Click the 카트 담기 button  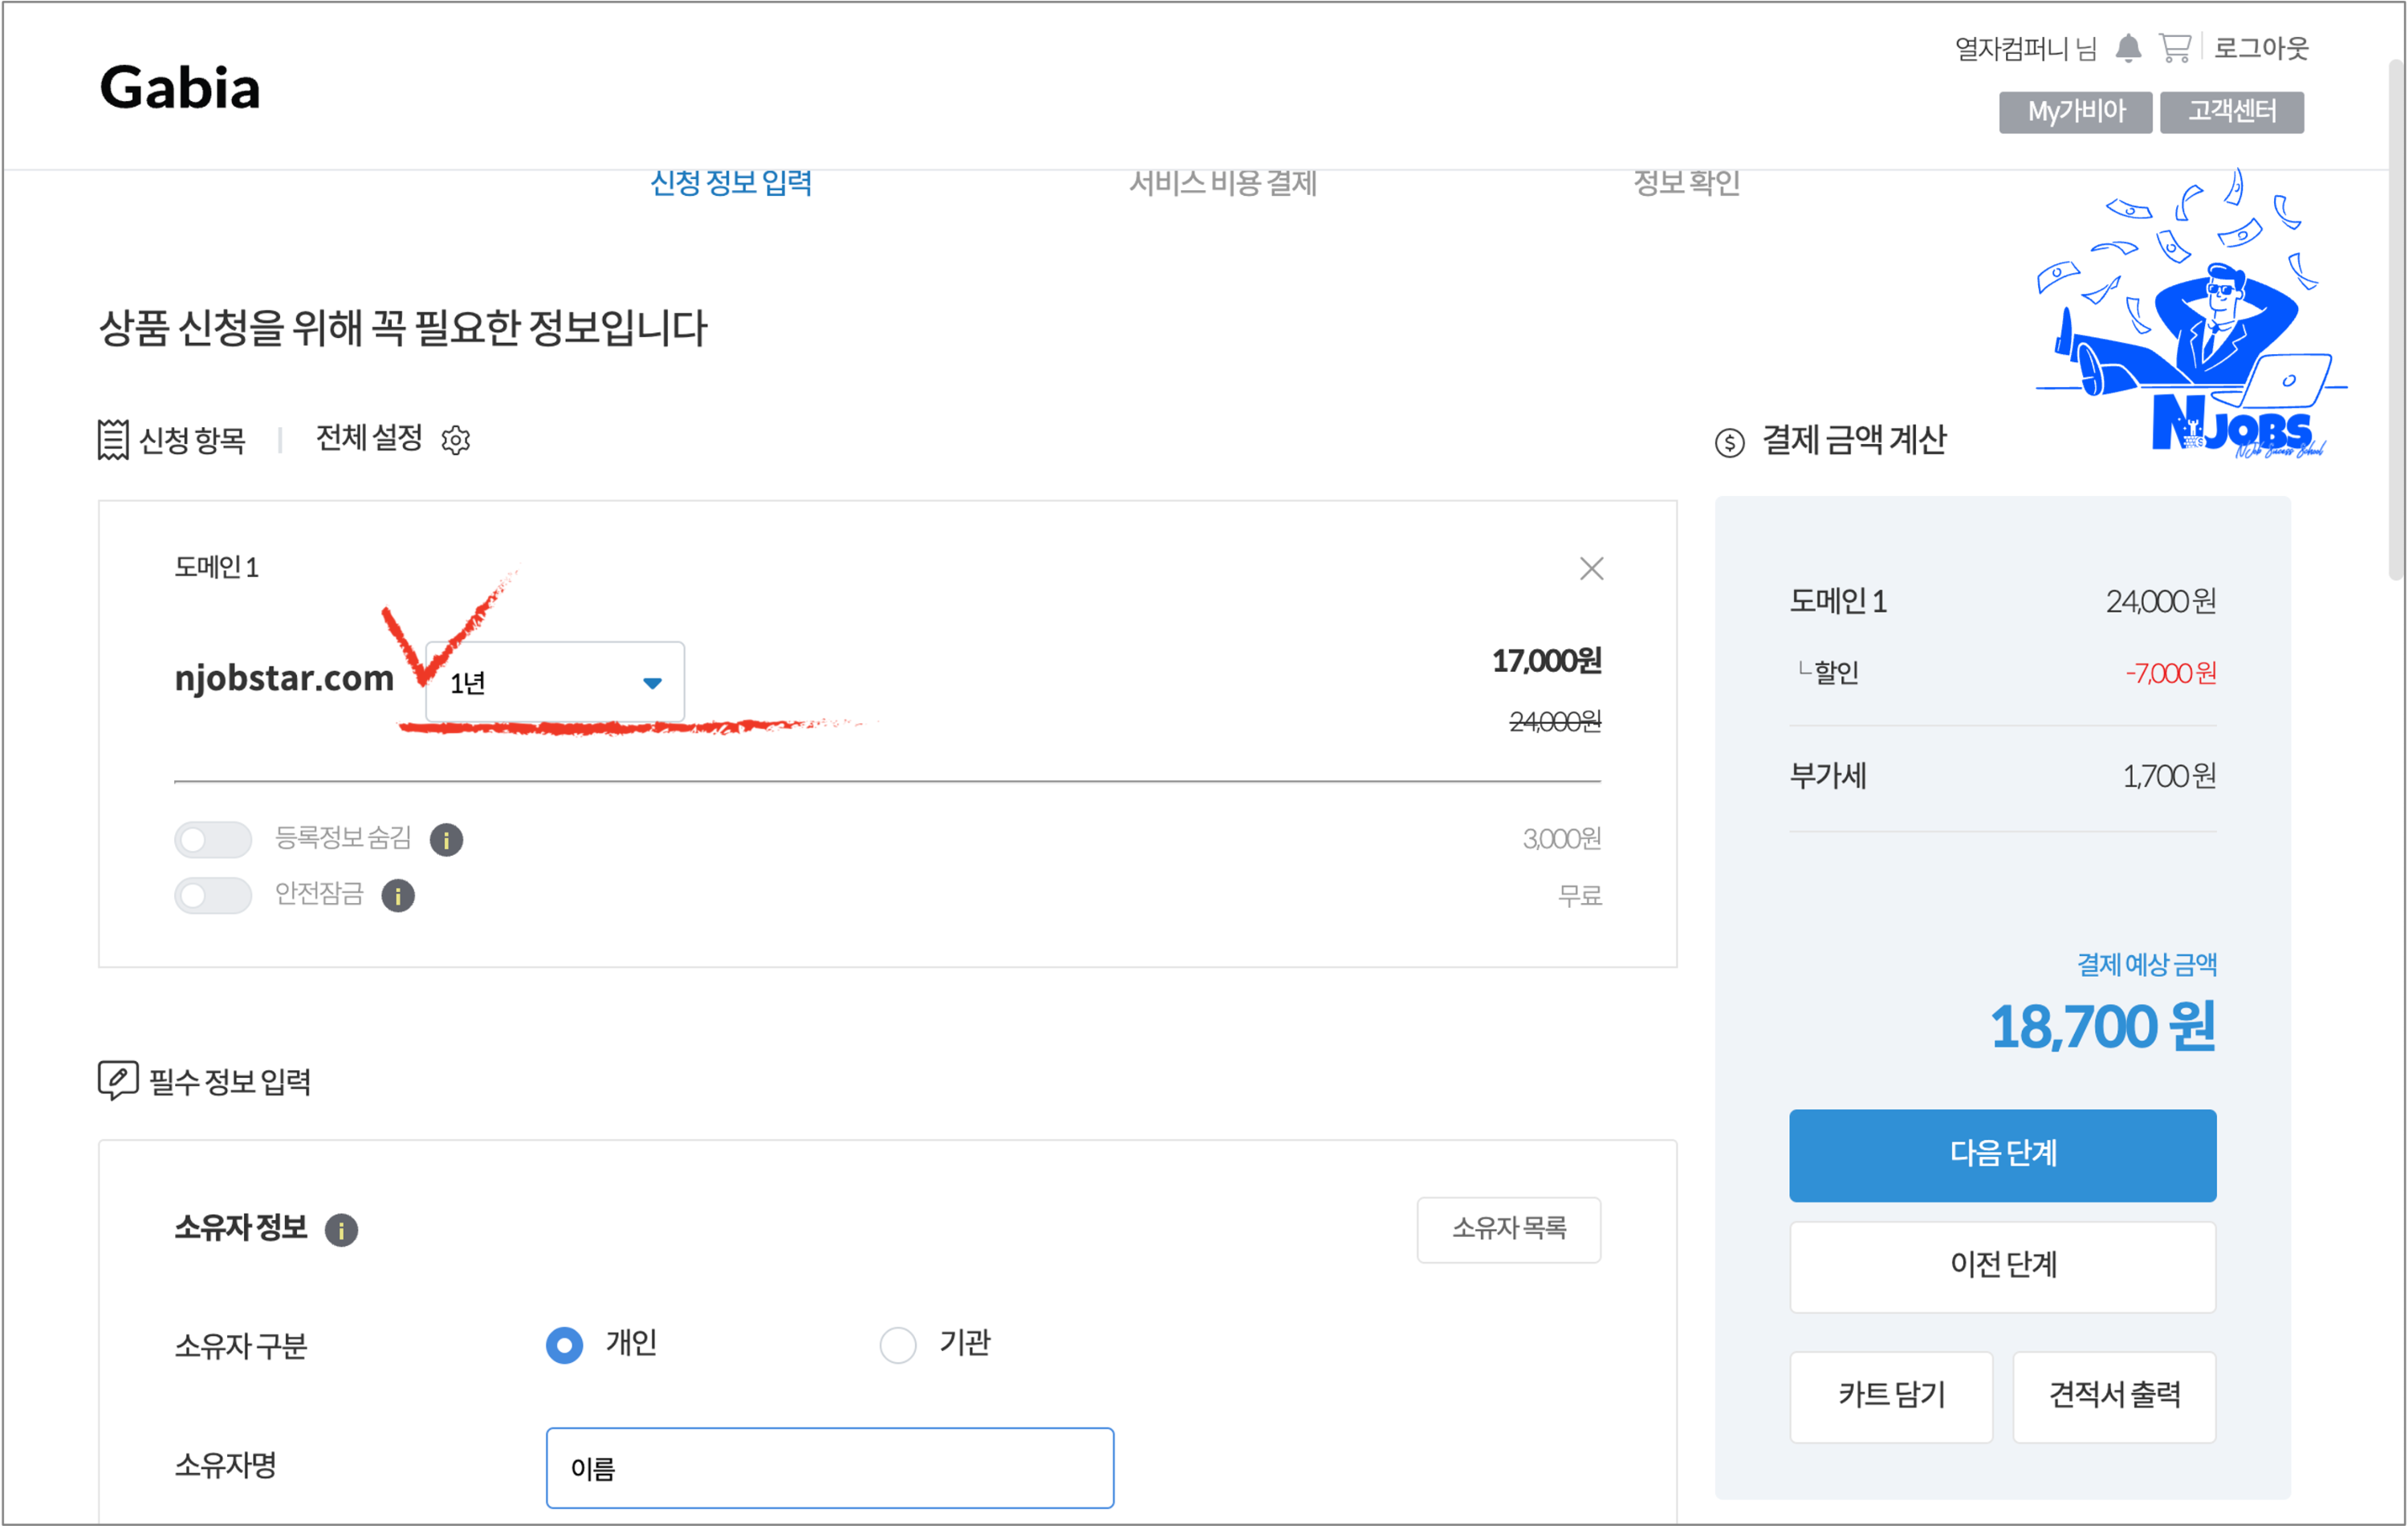coord(1891,1396)
